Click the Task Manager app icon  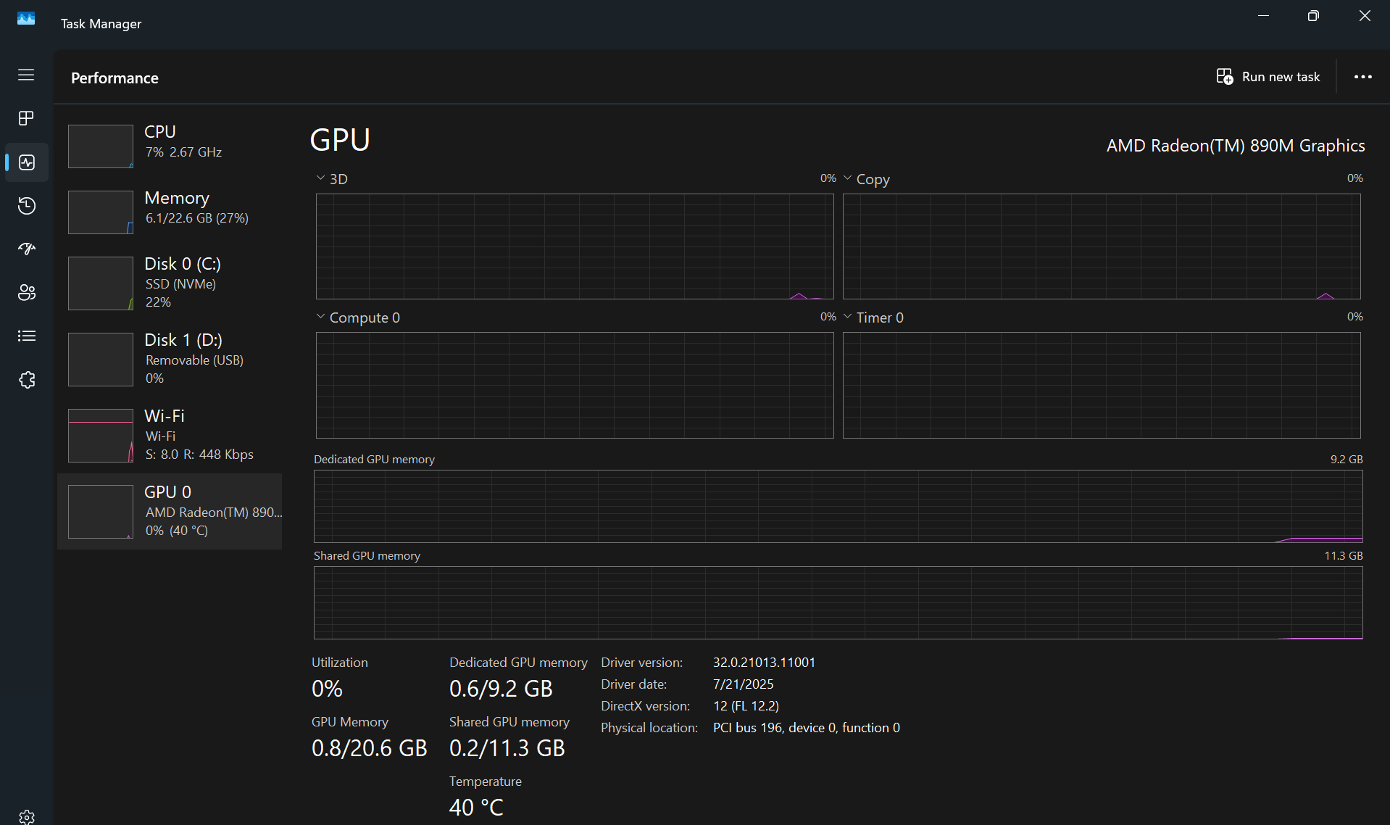(x=26, y=18)
